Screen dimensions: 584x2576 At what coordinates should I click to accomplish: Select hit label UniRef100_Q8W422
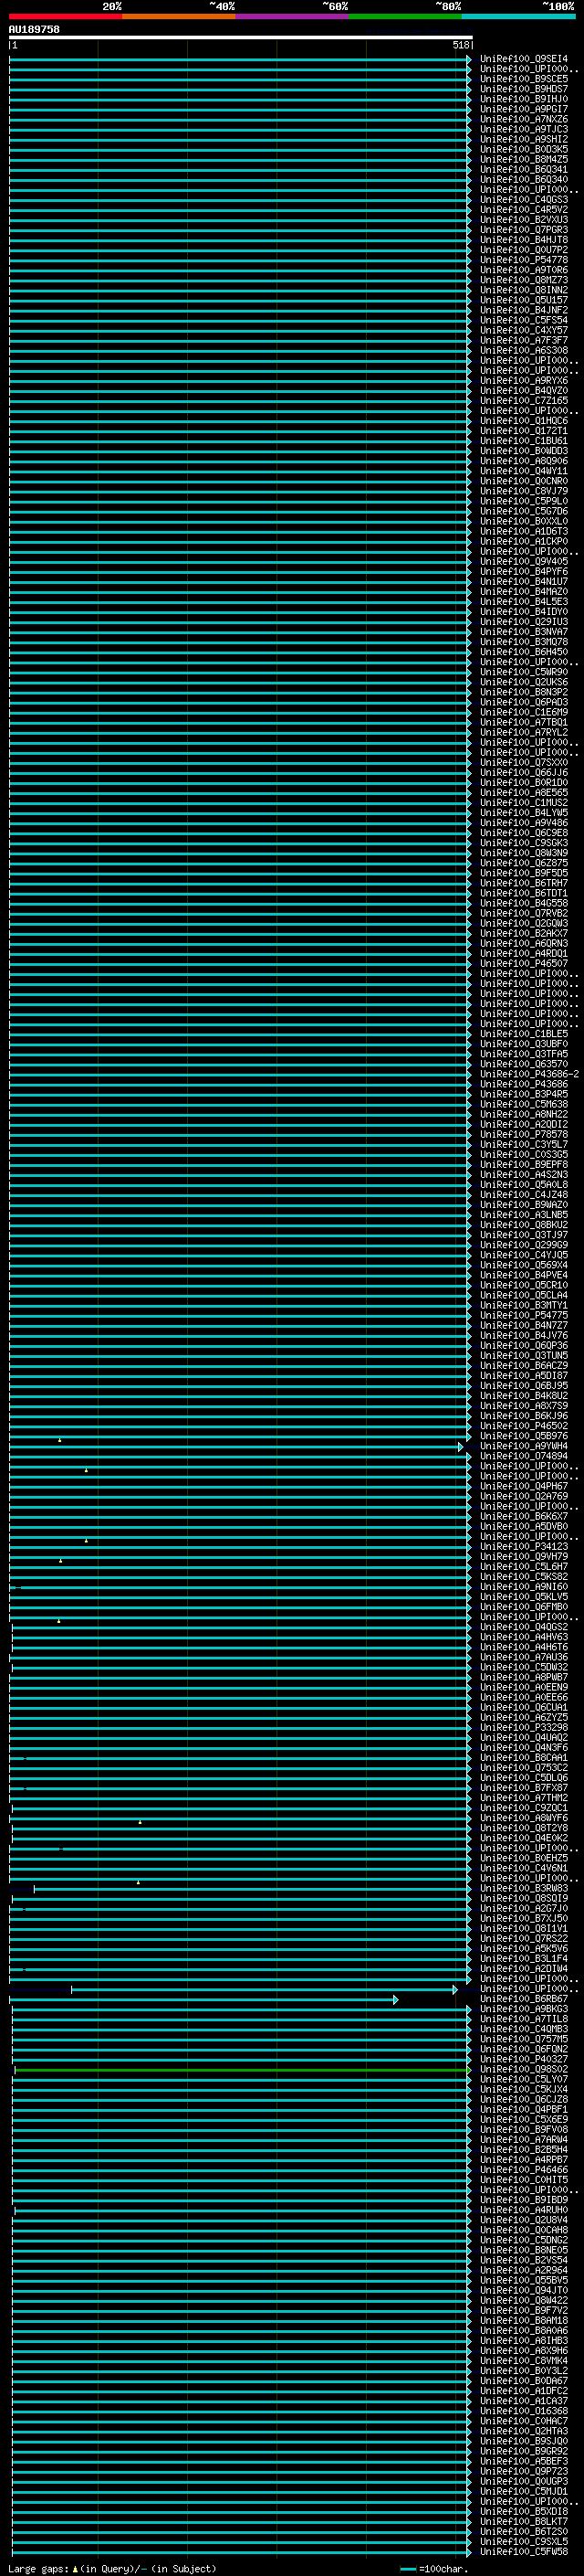pyautogui.click(x=524, y=2300)
